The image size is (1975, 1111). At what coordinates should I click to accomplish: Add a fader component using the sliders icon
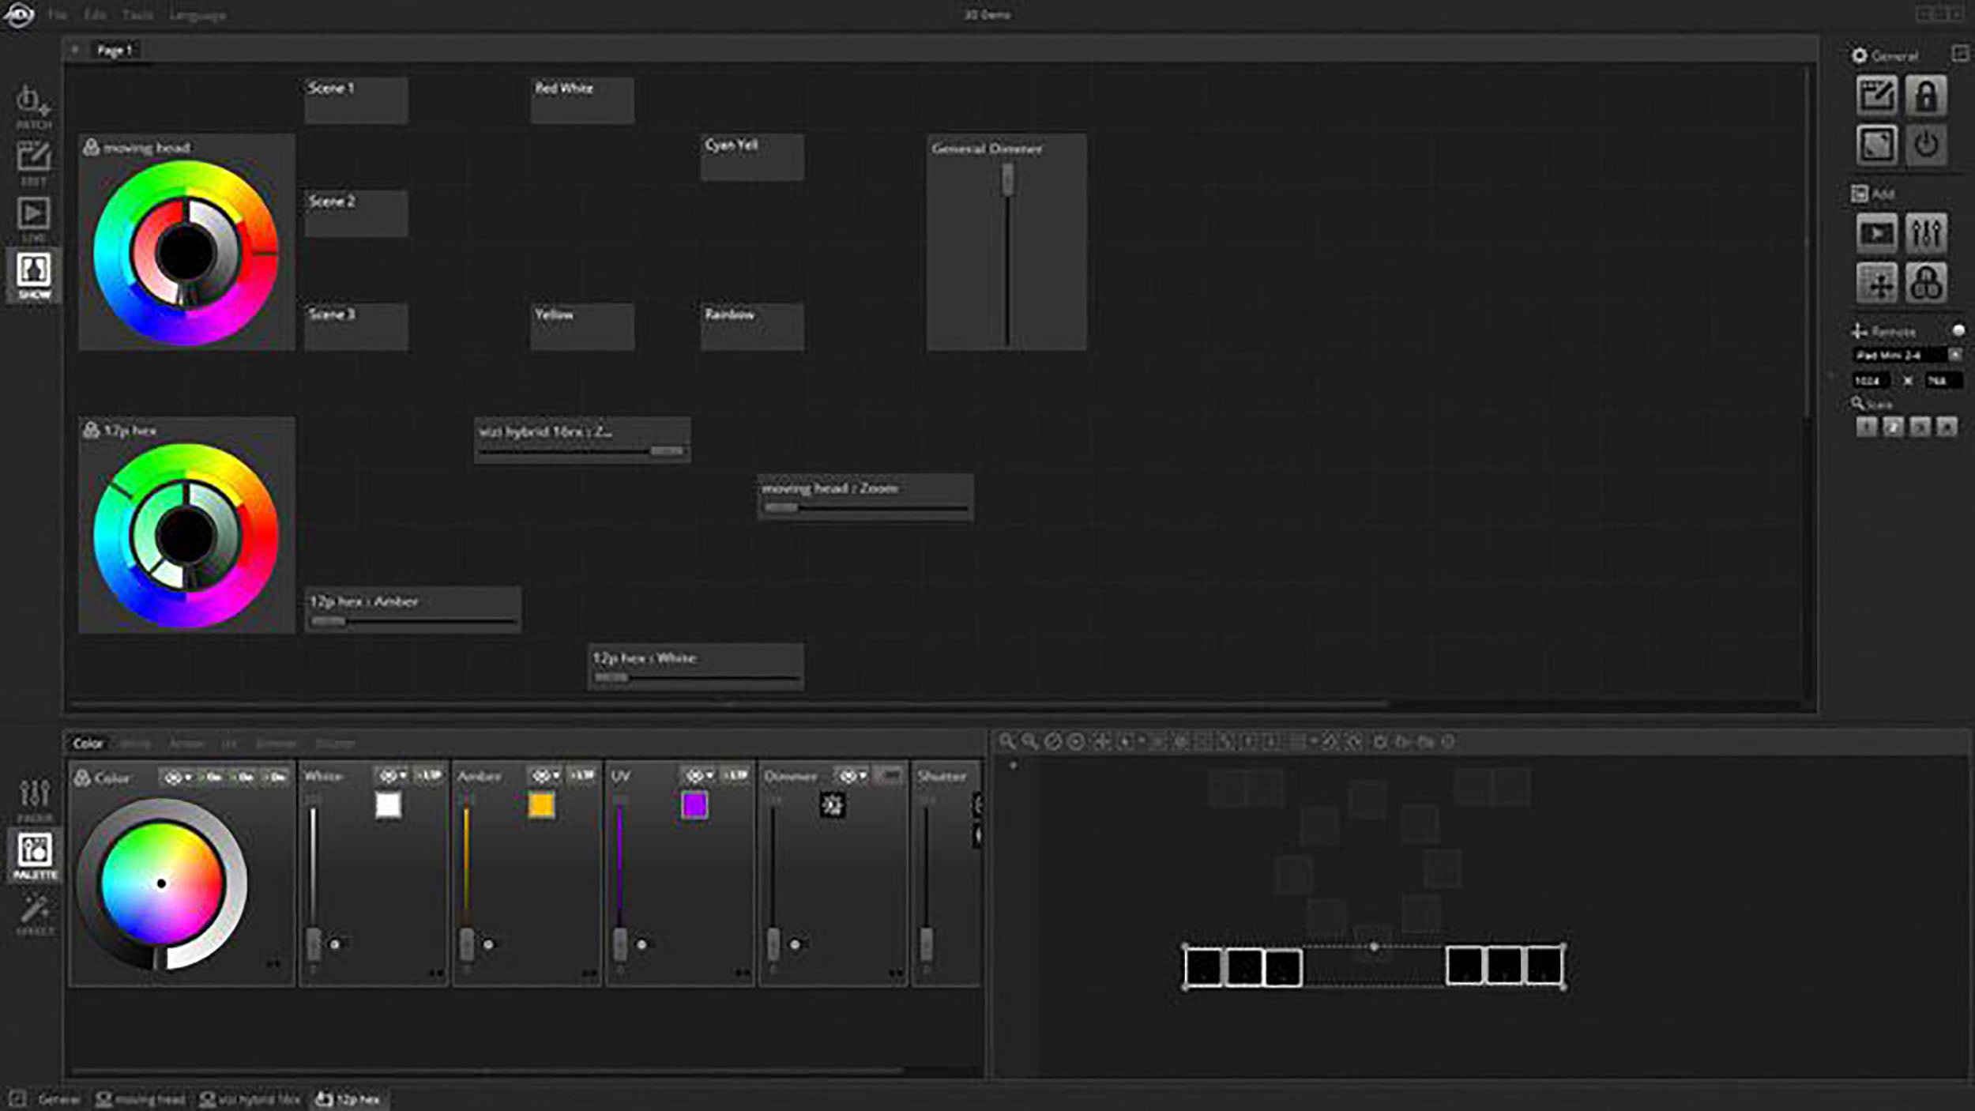click(x=1926, y=232)
